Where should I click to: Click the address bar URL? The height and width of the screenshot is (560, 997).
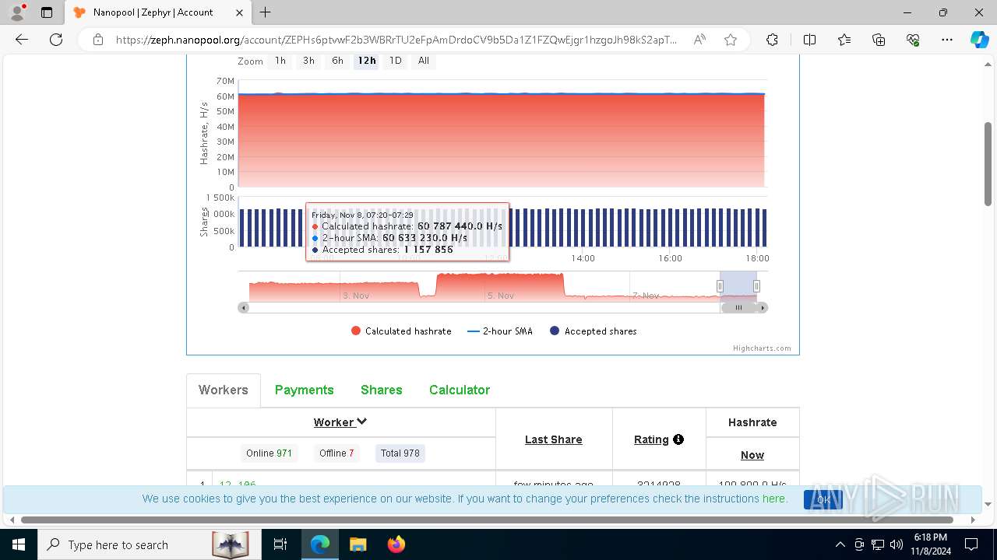(396, 40)
